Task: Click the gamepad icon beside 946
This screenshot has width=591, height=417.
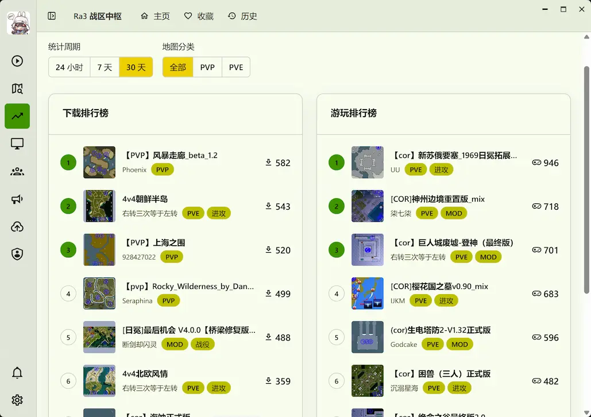Action: 536,163
